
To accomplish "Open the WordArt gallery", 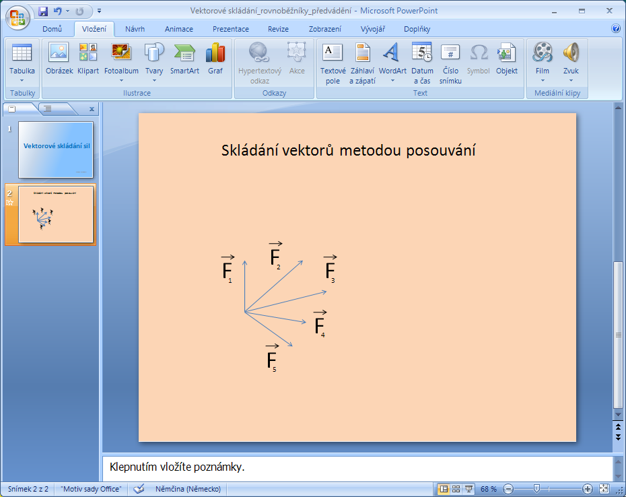I will tap(392, 63).
